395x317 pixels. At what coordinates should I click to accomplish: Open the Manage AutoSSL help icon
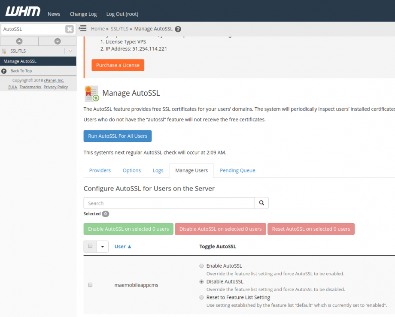178,29
